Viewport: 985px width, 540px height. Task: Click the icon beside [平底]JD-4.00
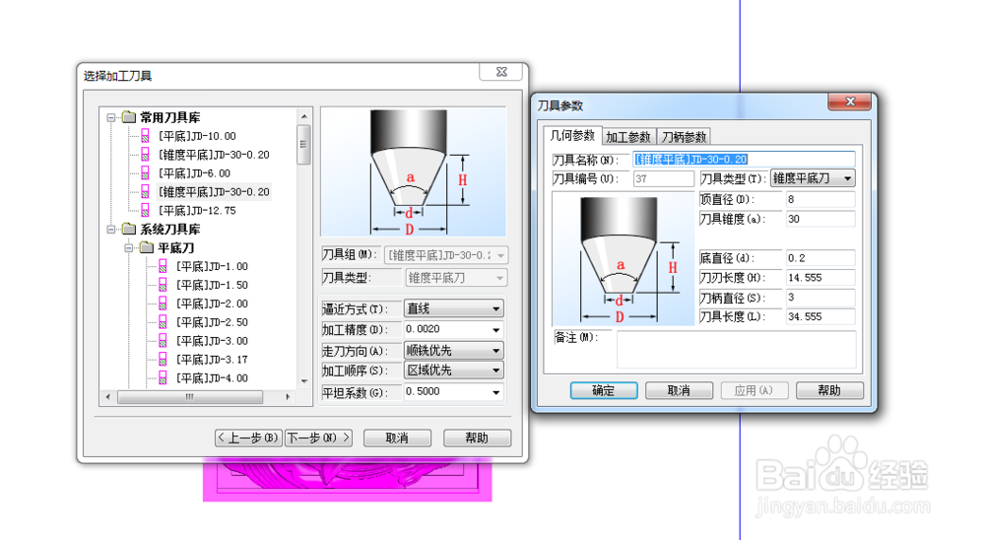(x=163, y=377)
